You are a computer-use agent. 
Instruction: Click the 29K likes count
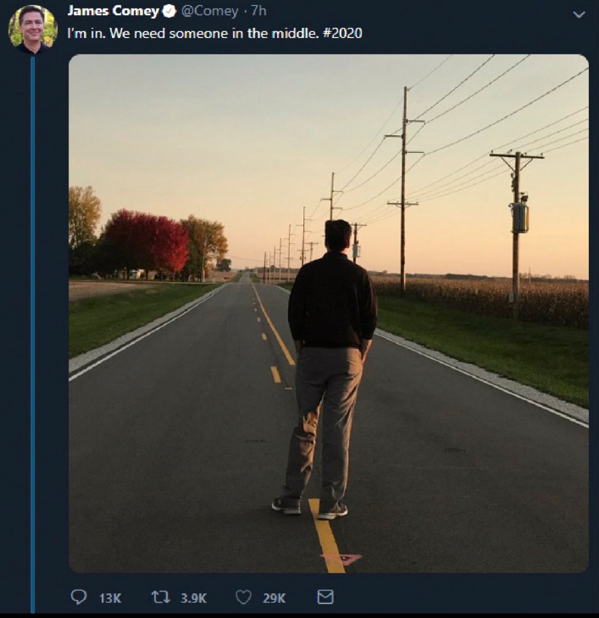(274, 598)
